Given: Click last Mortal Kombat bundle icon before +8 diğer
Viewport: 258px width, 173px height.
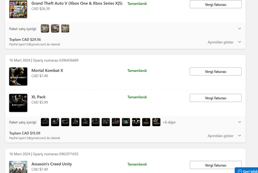Looking at the screenshot, I should [x=156, y=122].
